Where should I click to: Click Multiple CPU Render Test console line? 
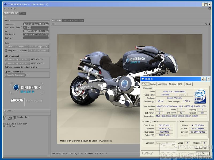(x=16, y=117)
